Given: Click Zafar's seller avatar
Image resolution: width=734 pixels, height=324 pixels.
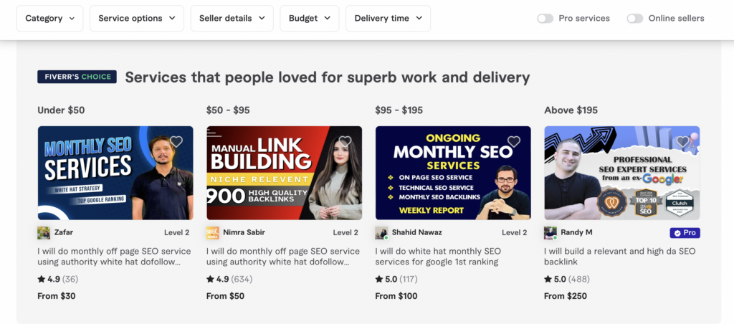Looking at the screenshot, I should (x=44, y=233).
